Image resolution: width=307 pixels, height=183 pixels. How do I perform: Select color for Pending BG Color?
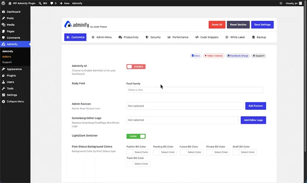(165, 152)
